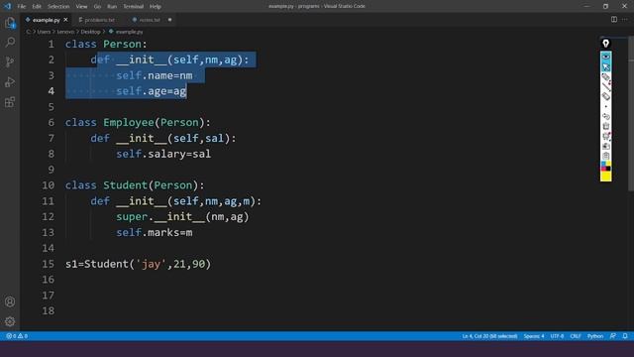Screen dimensions: 634x357
Task: Click unsaved dot on notes.txt tab
Action: (169, 20)
